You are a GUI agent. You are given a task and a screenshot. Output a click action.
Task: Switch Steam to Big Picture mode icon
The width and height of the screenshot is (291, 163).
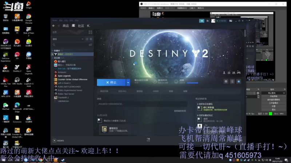click(231, 21)
